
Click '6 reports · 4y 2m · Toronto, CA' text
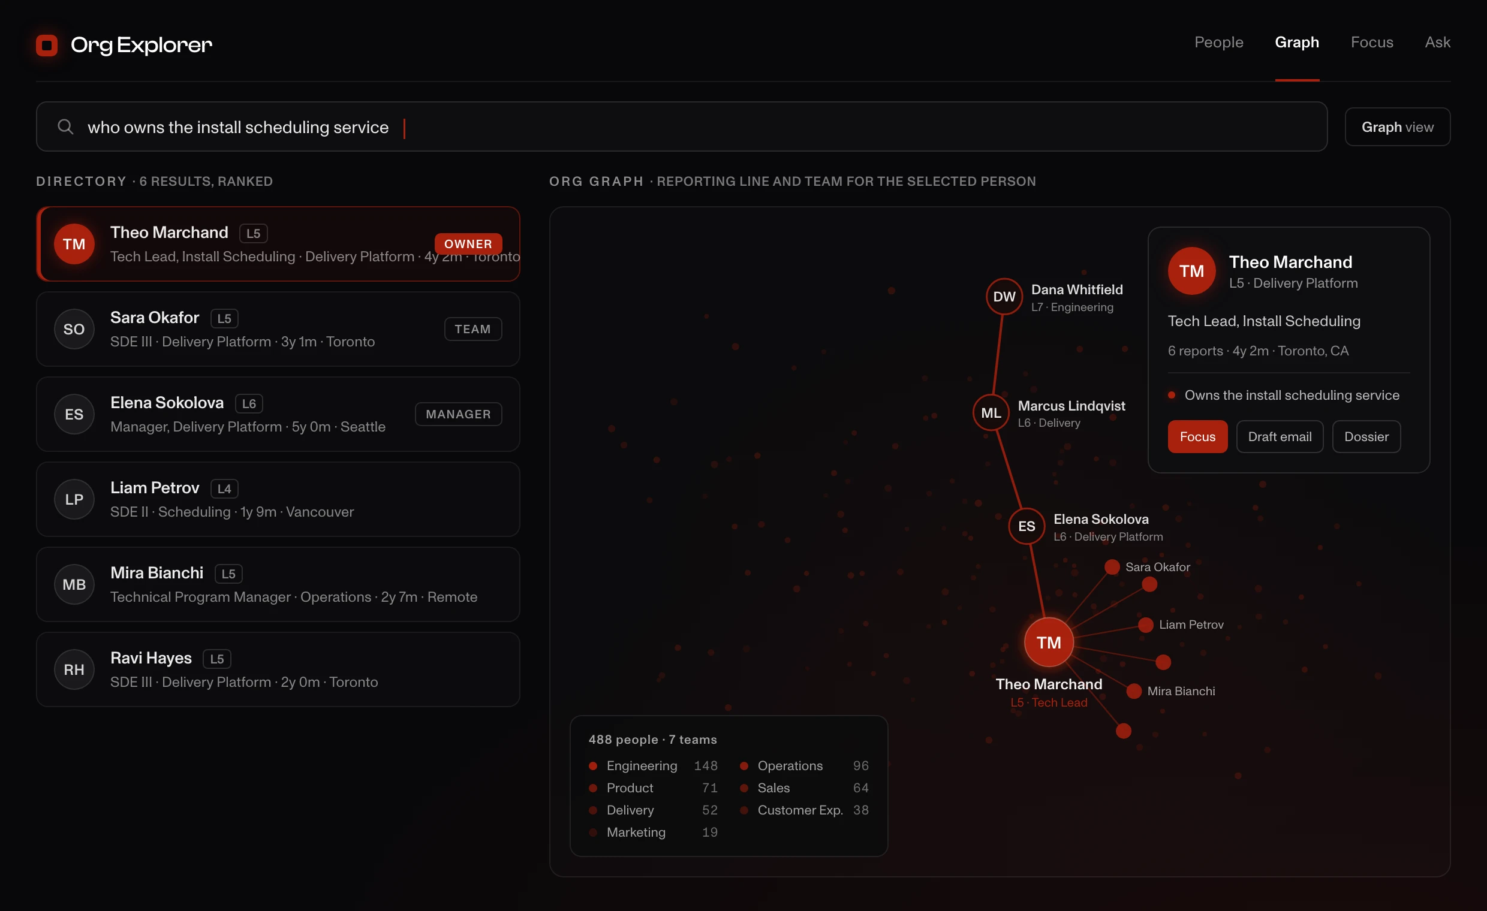click(1258, 351)
